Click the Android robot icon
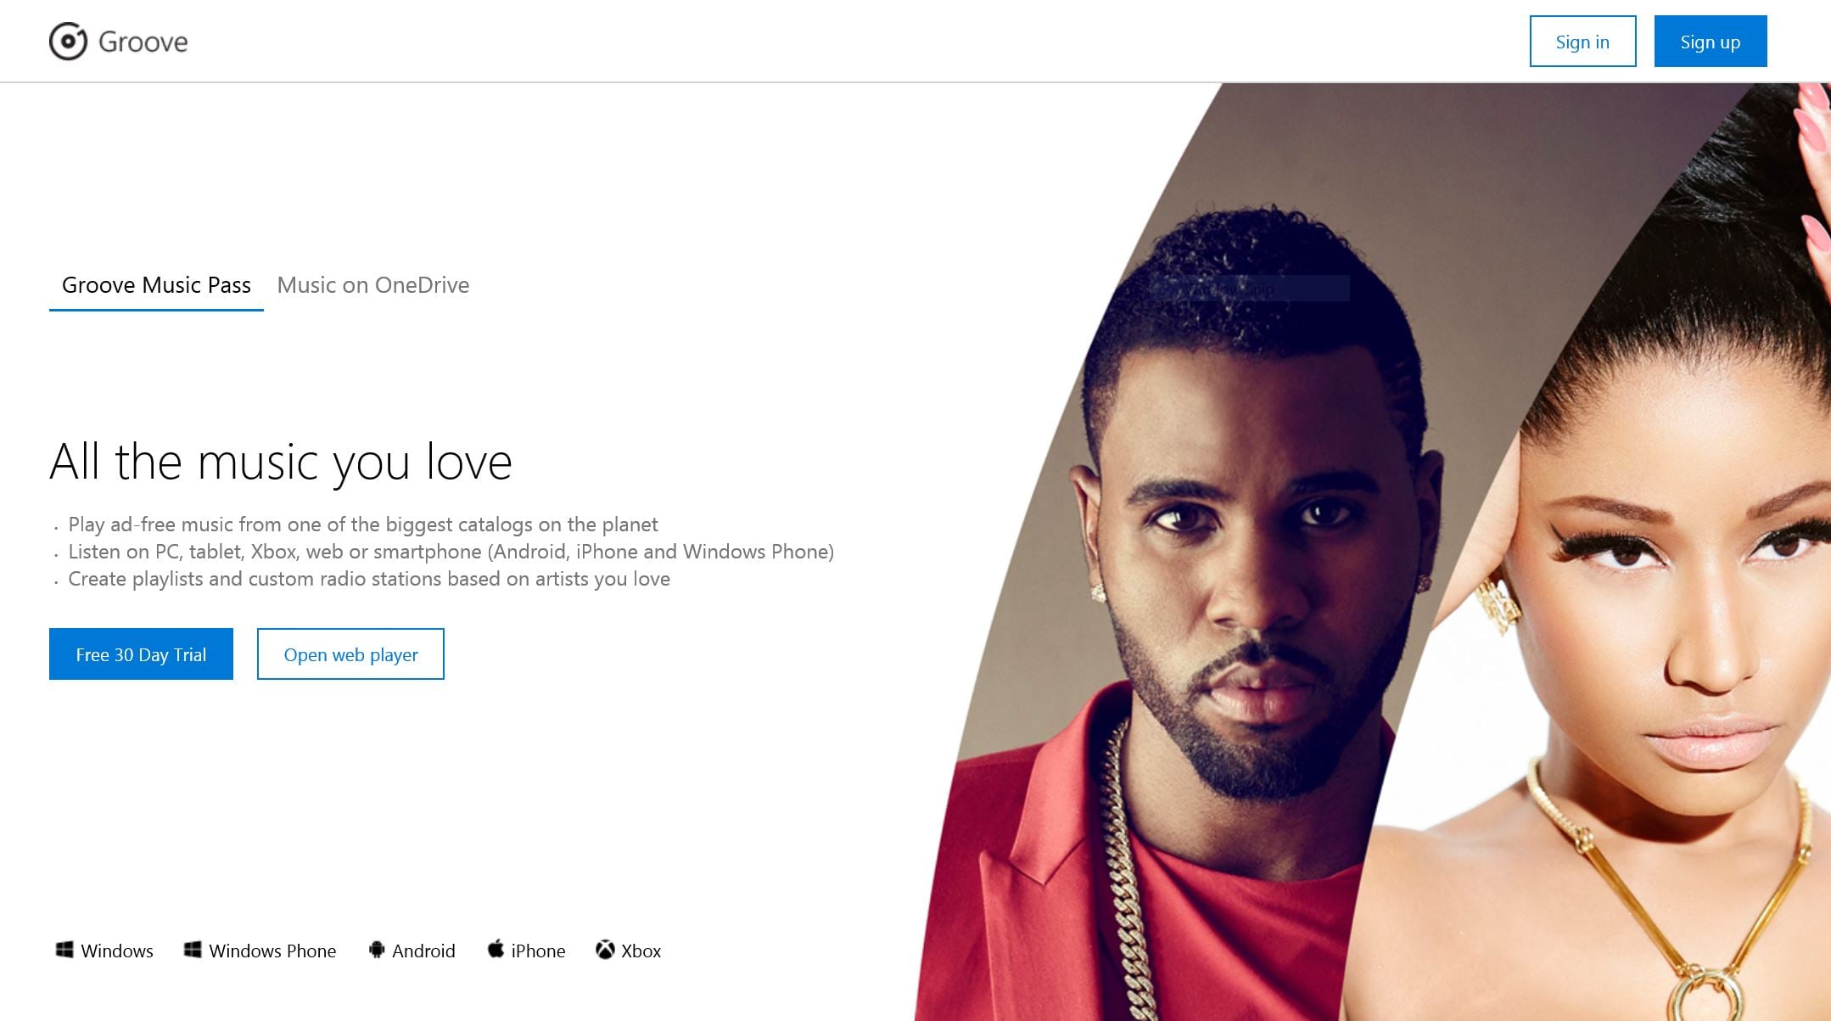 coord(377,950)
